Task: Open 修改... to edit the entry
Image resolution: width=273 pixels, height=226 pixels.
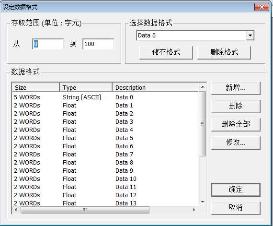Action: point(236,143)
